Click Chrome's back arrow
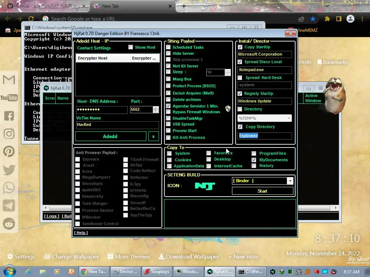This screenshot has height=277, width=370. [x=8, y=19]
